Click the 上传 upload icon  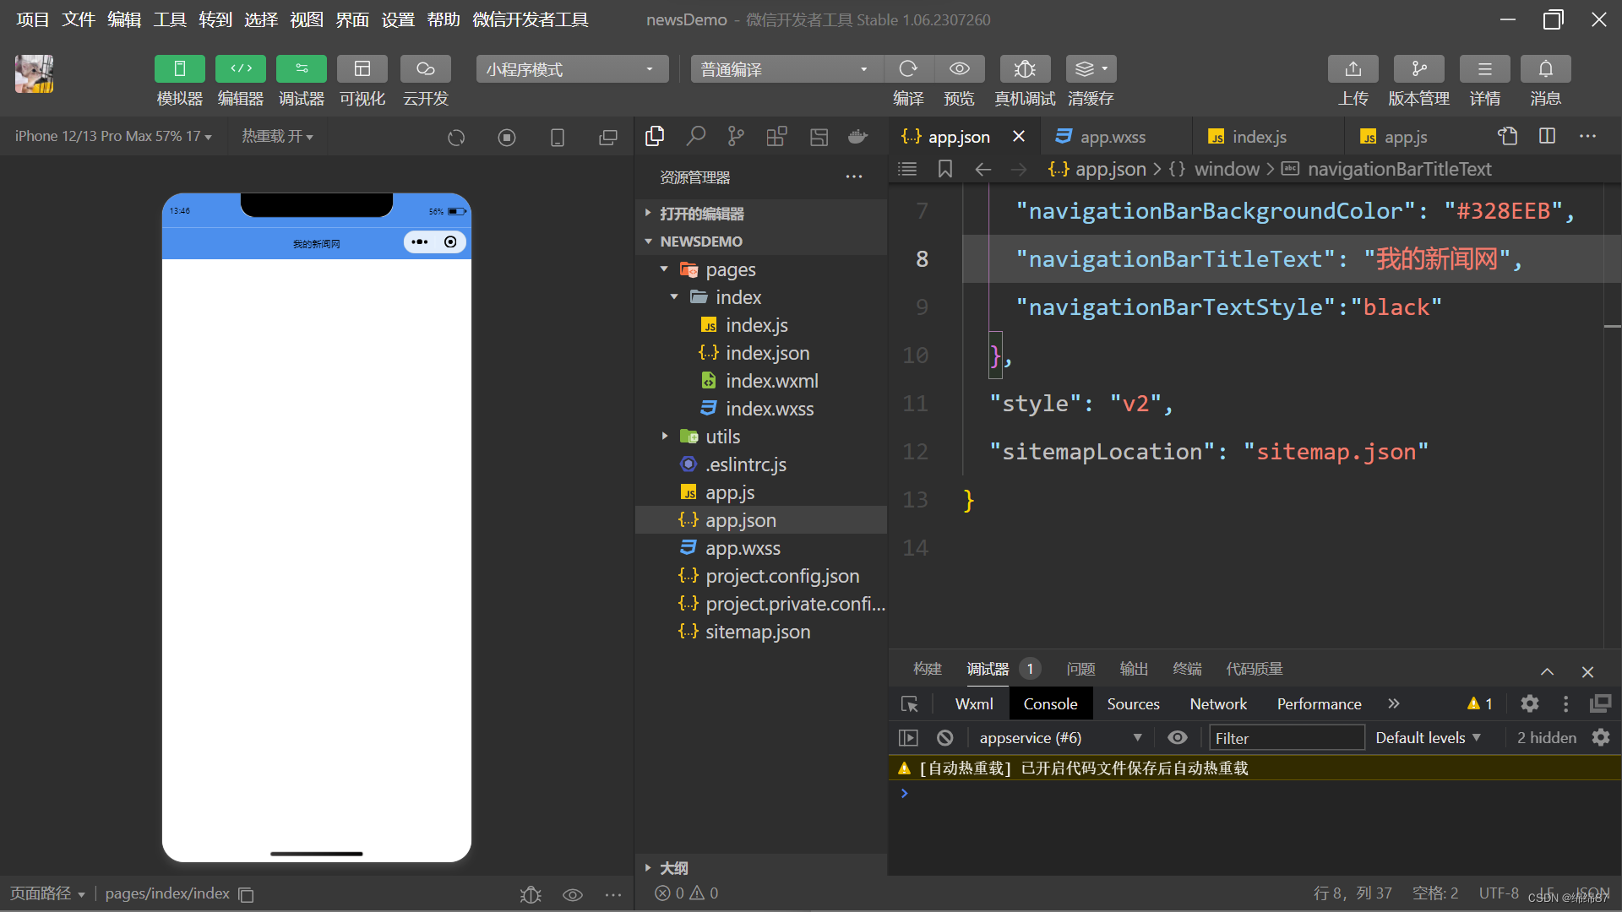(1353, 68)
